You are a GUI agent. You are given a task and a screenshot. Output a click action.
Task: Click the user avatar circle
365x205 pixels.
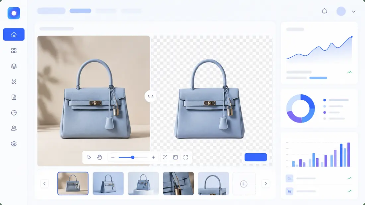[x=341, y=11]
